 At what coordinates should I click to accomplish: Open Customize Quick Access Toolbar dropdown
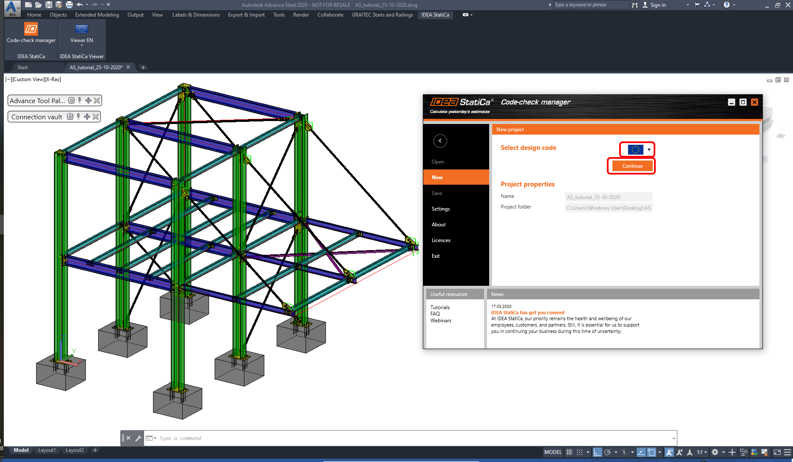pyautogui.click(x=108, y=5)
